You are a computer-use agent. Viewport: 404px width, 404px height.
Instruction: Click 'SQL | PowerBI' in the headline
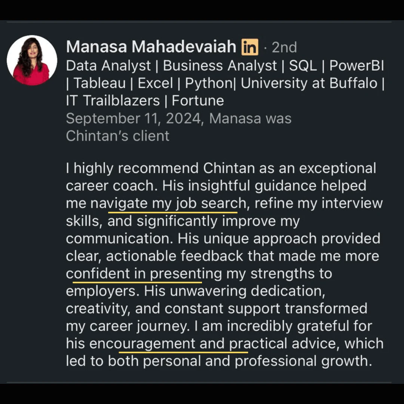(x=336, y=66)
